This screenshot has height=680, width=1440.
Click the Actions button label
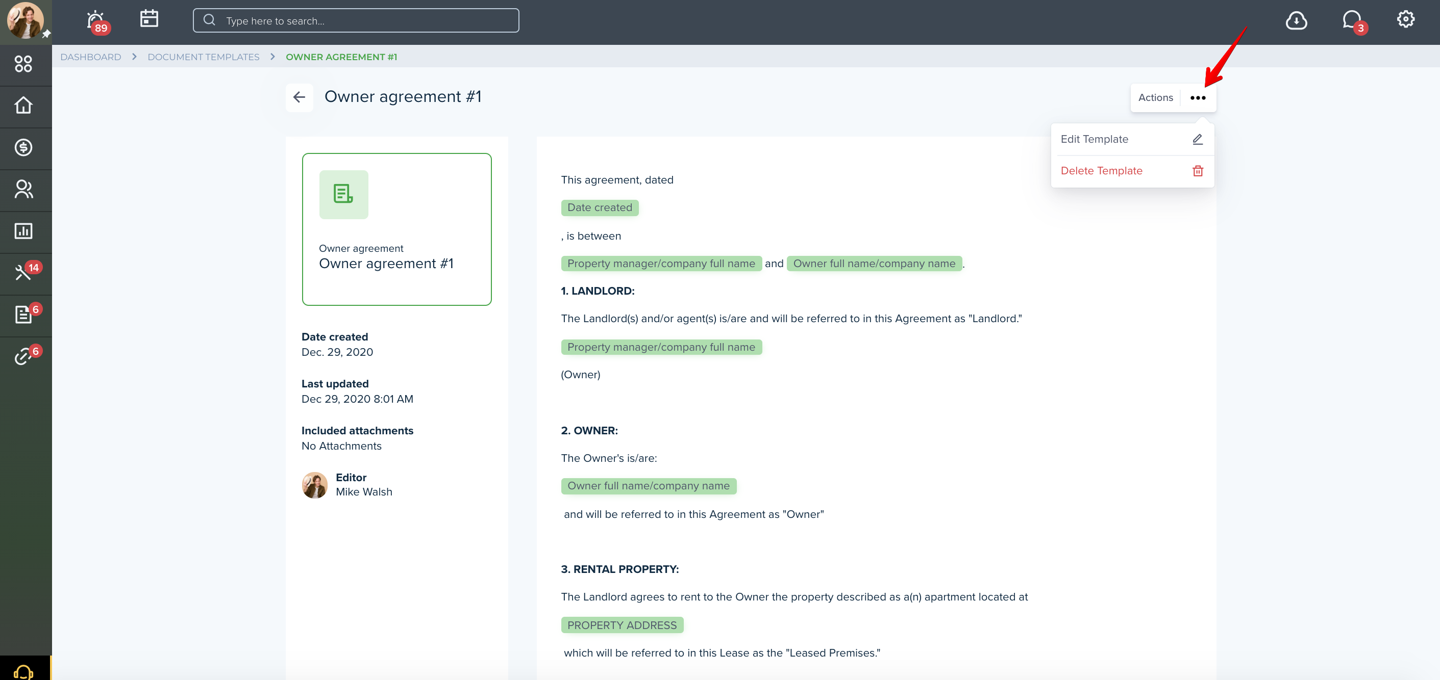coord(1155,98)
